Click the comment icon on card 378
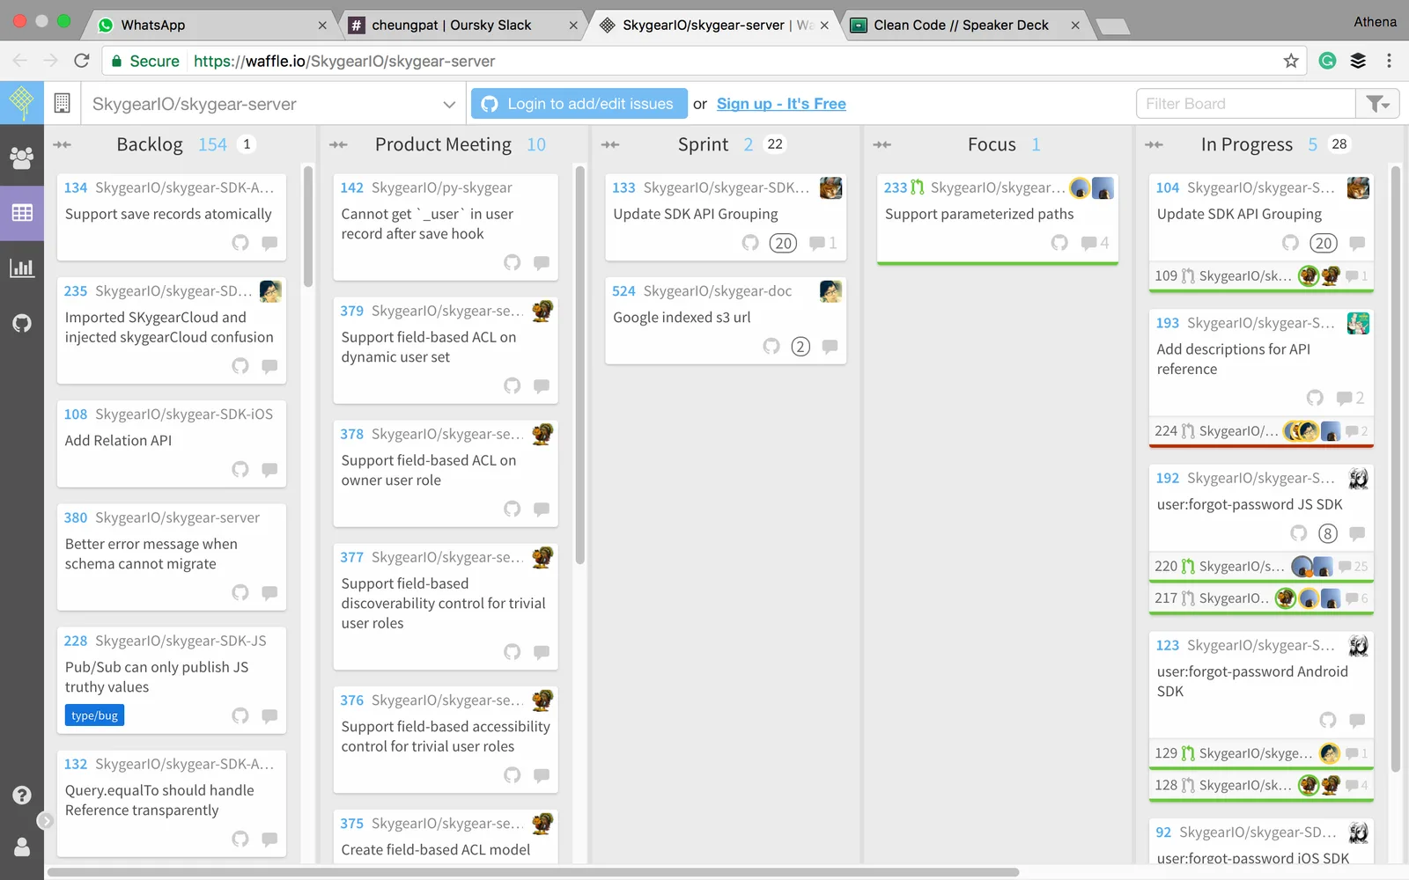This screenshot has width=1409, height=880. pyautogui.click(x=542, y=510)
